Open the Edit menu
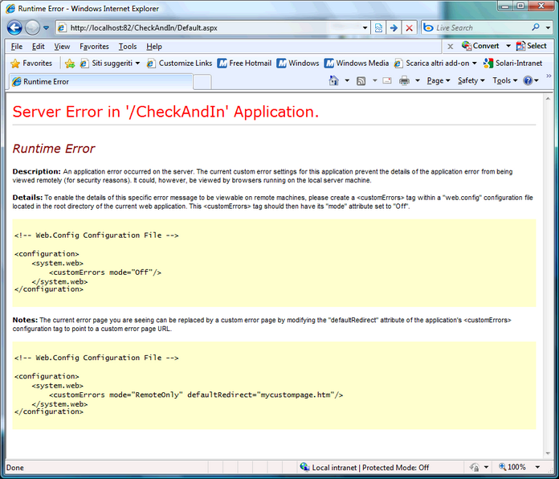 point(38,47)
